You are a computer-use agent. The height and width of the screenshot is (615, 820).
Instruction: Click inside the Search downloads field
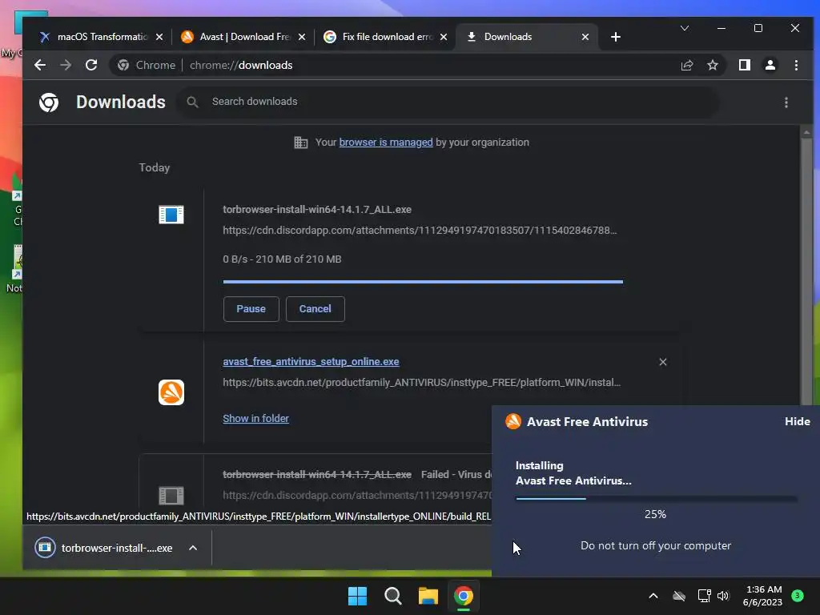coord(450,102)
